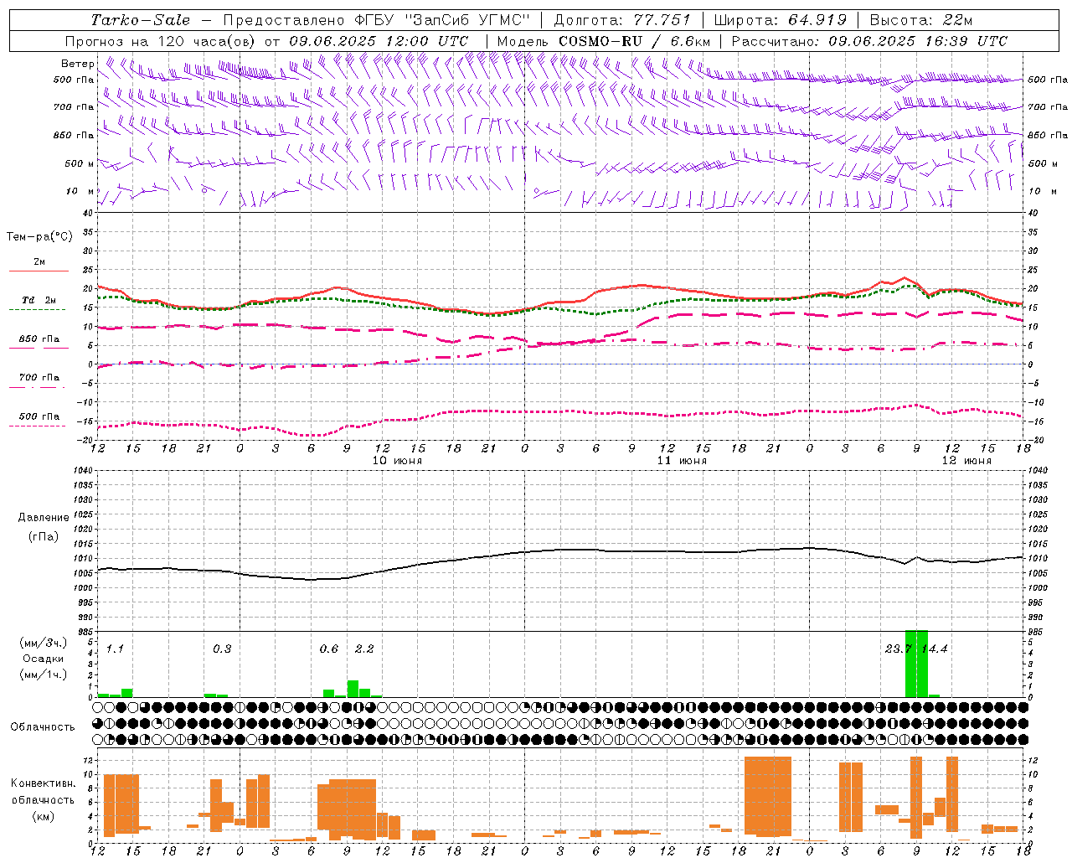Click the Широта: 64.919 value
Viewport: 1072px width, 858px height.
[781, 20]
